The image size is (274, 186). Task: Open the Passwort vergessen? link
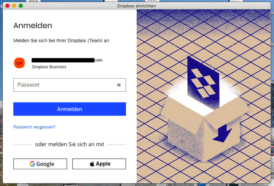point(35,127)
